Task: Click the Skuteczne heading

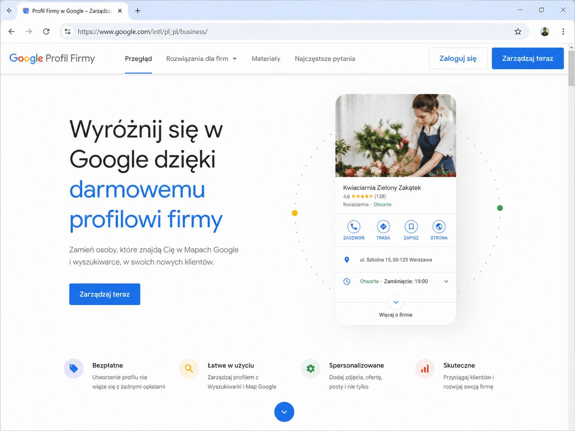Action: [x=459, y=365]
